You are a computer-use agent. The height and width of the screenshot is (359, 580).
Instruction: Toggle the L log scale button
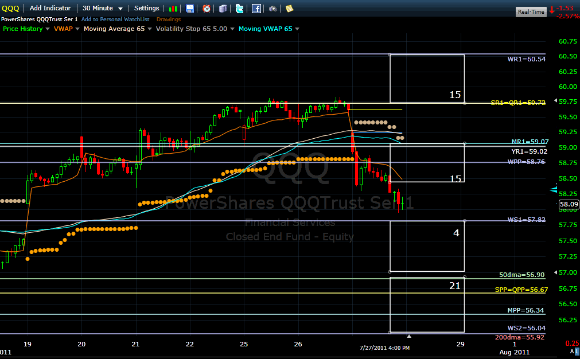pos(577,352)
